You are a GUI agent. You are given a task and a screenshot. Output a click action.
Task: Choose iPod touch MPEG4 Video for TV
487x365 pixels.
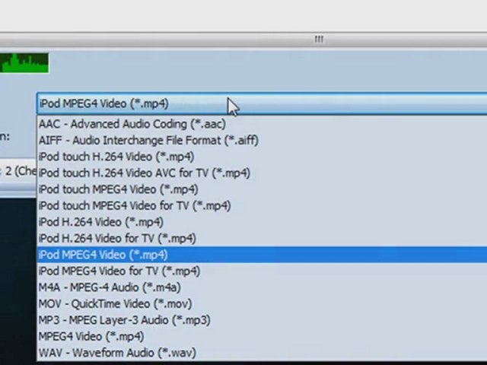[x=134, y=205]
